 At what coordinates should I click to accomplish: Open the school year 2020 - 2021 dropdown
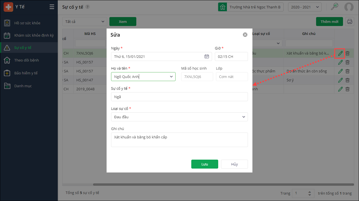(305, 7)
